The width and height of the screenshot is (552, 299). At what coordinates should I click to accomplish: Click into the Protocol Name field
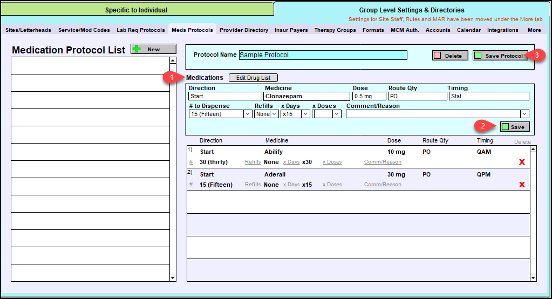(x=323, y=55)
